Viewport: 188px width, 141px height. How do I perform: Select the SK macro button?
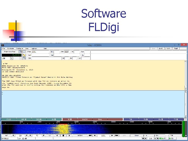[x=70, y=119]
